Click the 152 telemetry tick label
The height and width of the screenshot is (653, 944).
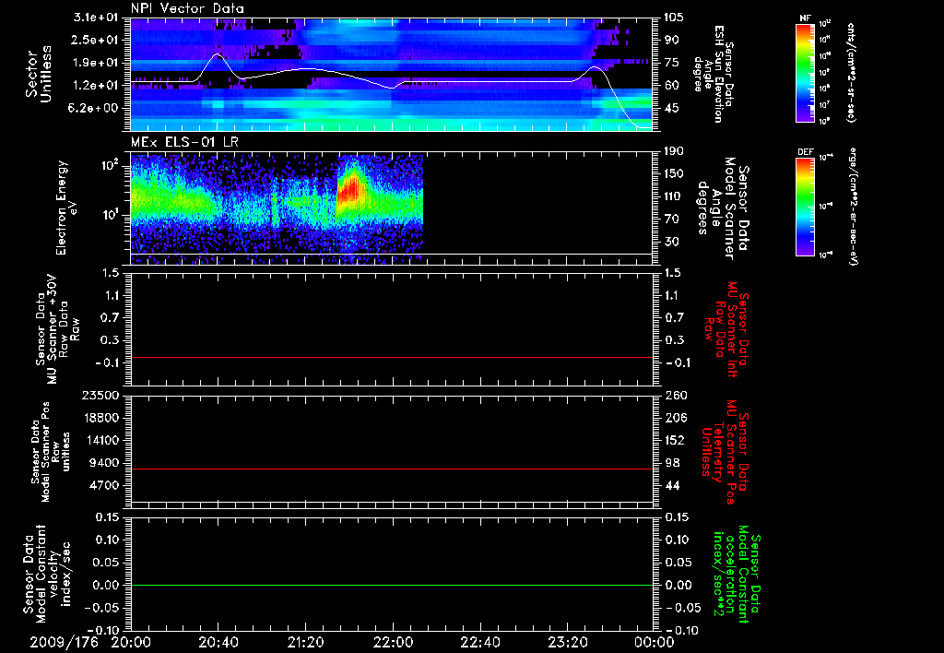[674, 440]
